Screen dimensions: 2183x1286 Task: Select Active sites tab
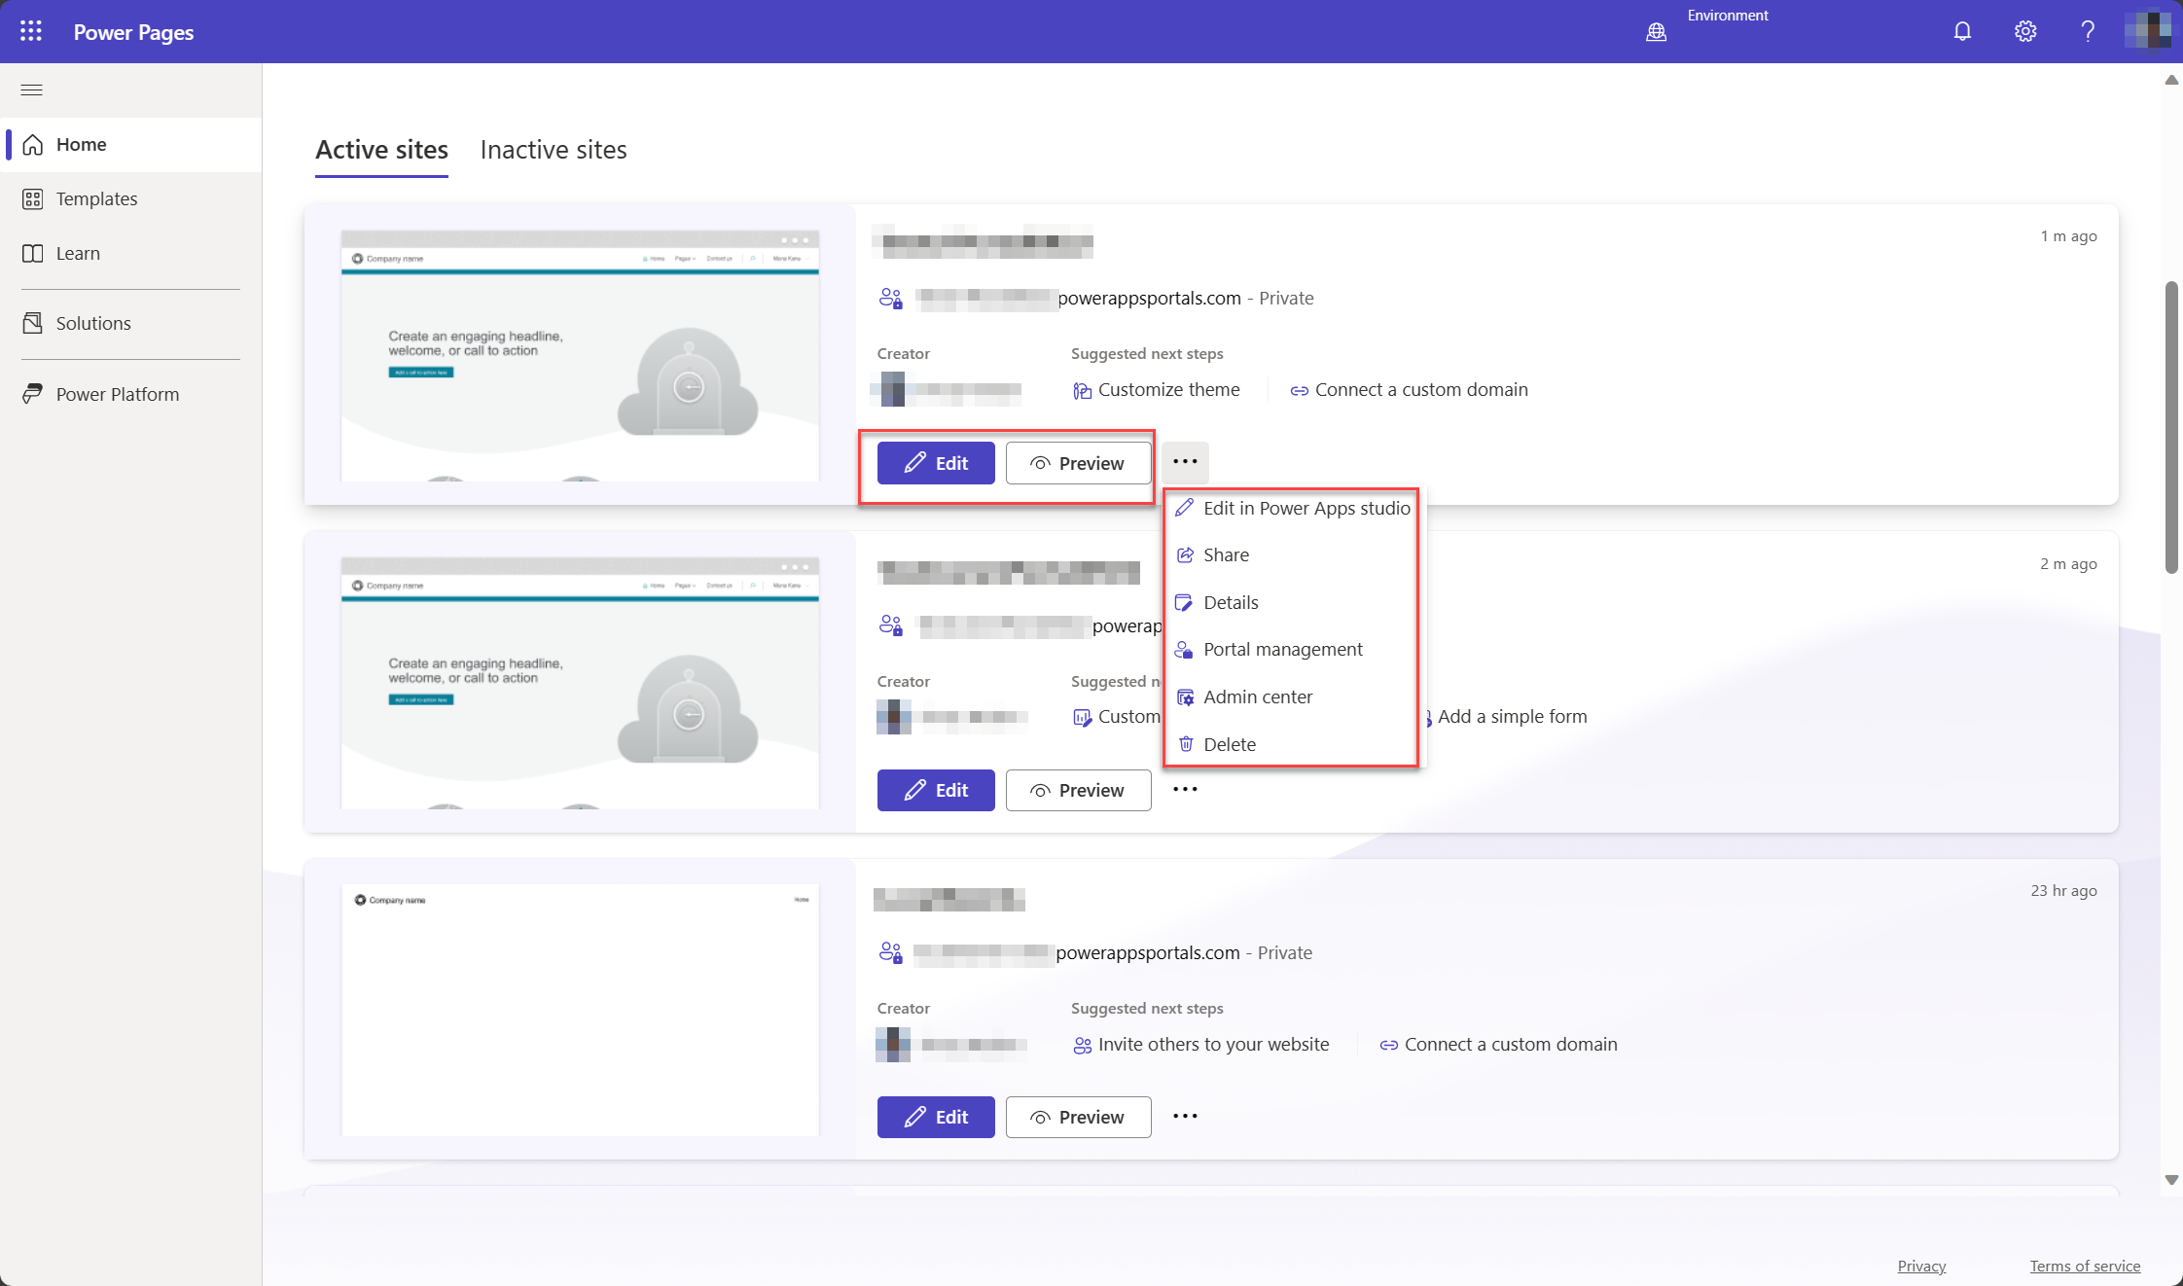(x=381, y=150)
